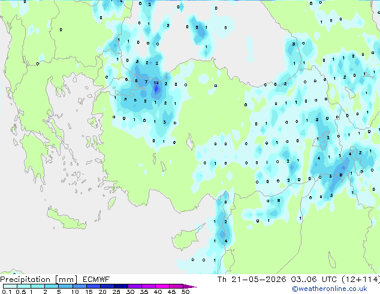
Task: Click the '7' precipitation value on map
Action: point(146,82)
